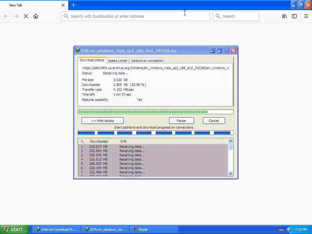Click the Downloaded column header
This screenshot has height=234, width=312.
[102, 141]
